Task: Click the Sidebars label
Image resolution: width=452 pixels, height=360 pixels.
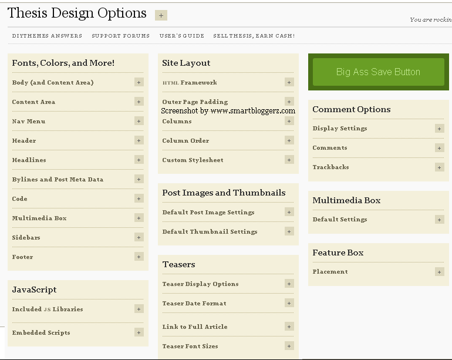Action: click(26, 237)
